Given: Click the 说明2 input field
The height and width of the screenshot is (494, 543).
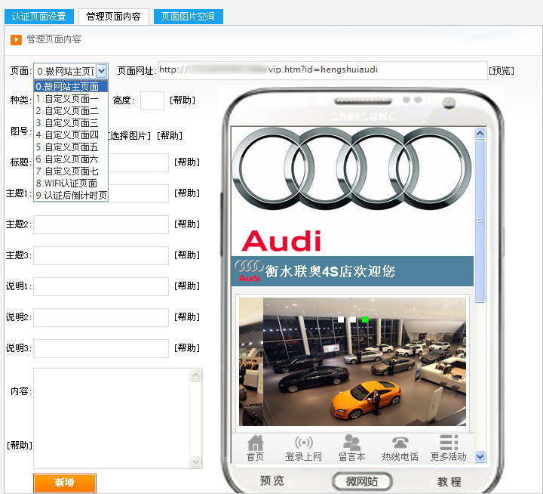Looking at the screenshot, I should coord(101,317).
